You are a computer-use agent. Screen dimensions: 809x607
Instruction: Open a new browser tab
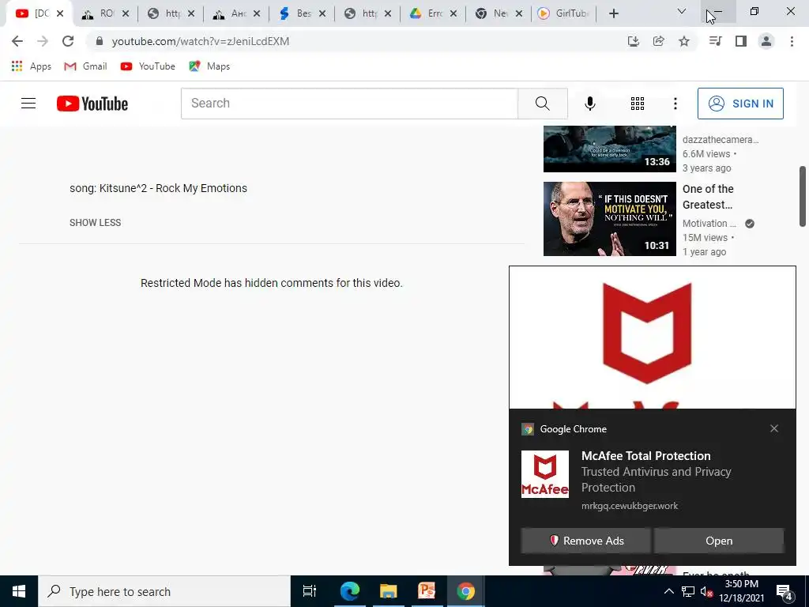pos(613,13)
